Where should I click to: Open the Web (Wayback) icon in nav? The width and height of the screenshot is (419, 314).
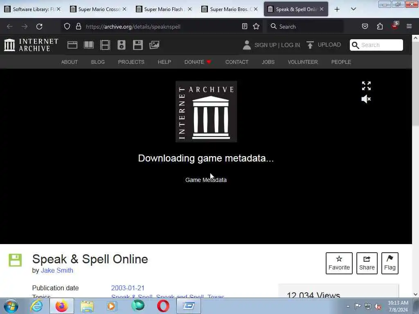tap(72, 45)
